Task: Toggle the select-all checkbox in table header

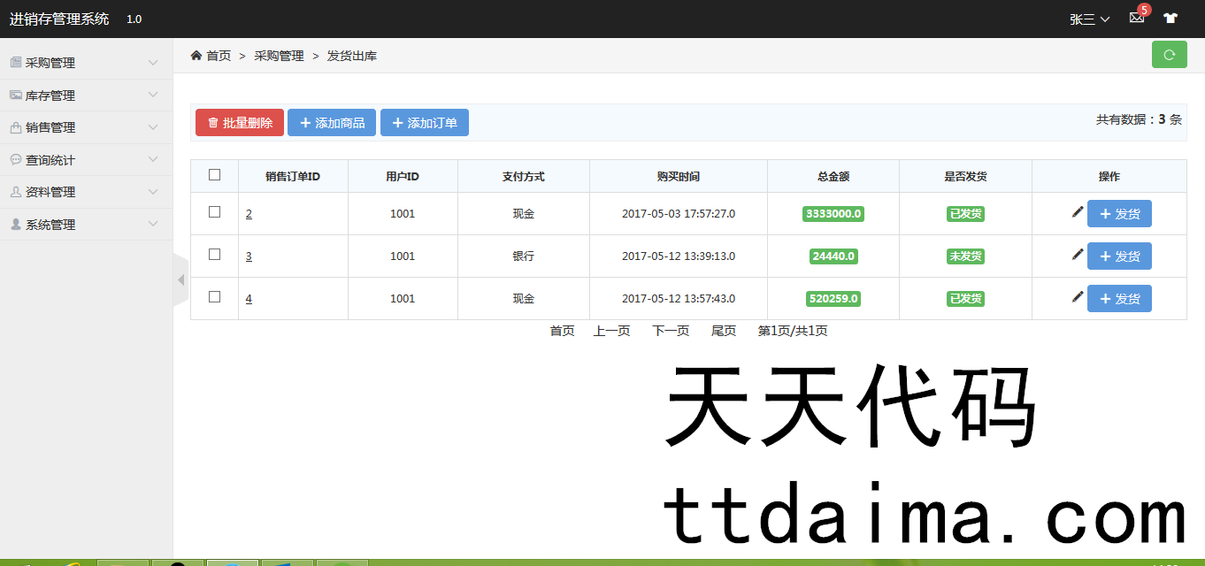Action: pos(214,175)
